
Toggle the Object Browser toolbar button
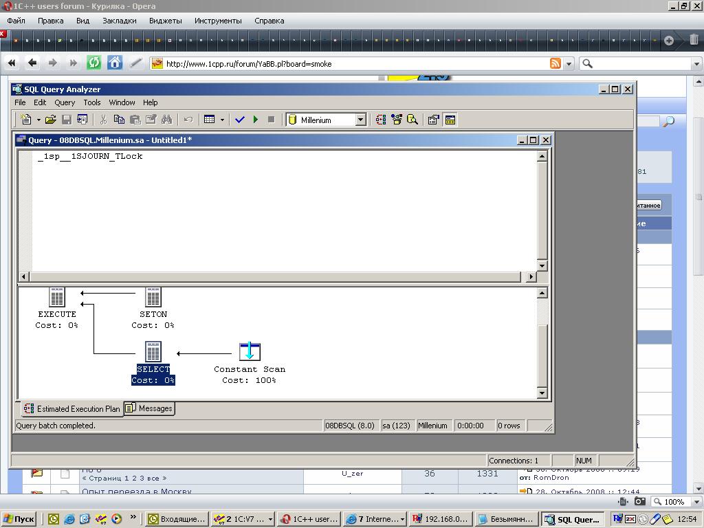click(397, 120)
